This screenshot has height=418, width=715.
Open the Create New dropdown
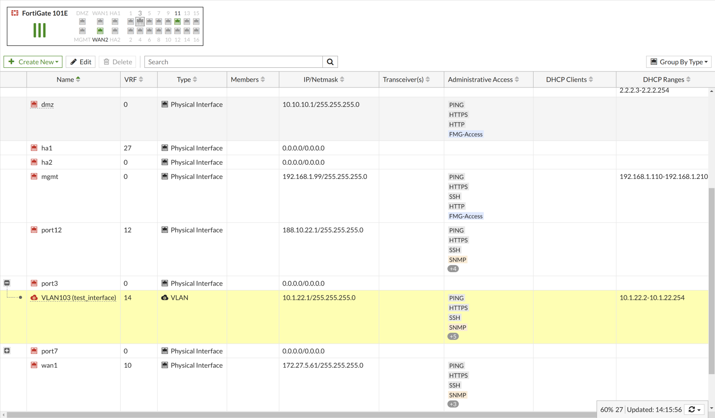pyautogui.click(x=33, y=62)
